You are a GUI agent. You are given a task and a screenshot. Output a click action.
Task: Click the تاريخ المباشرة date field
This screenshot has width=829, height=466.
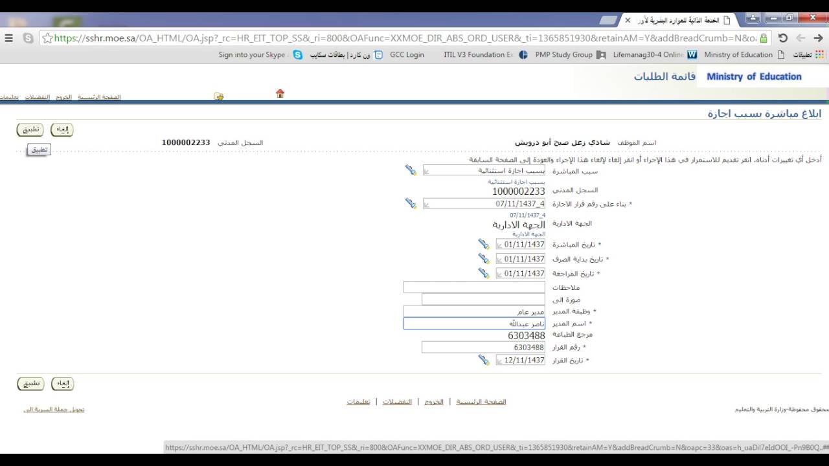(x=521, y=244)
